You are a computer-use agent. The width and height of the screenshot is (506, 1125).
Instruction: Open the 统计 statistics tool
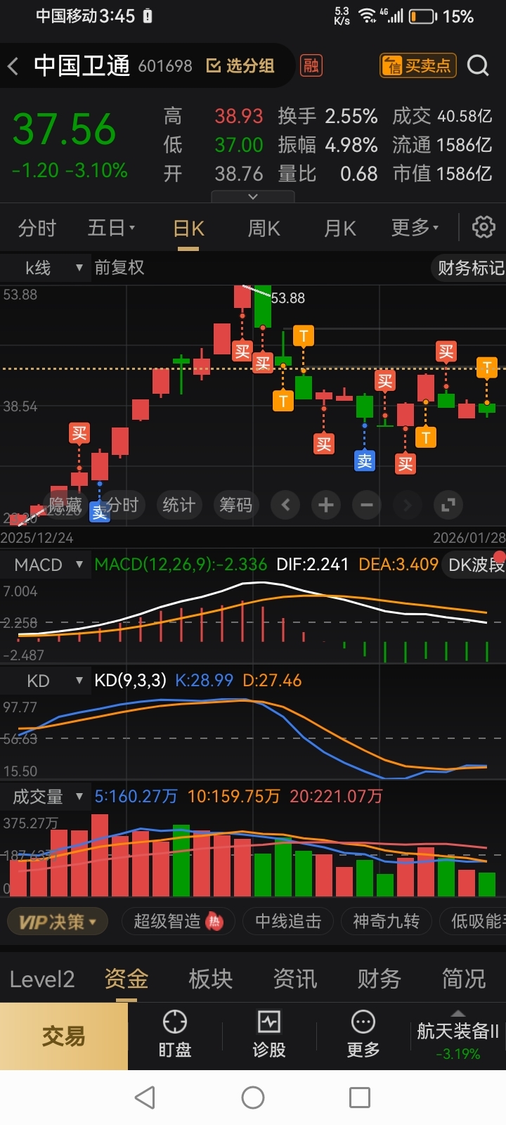click(179, 505)
